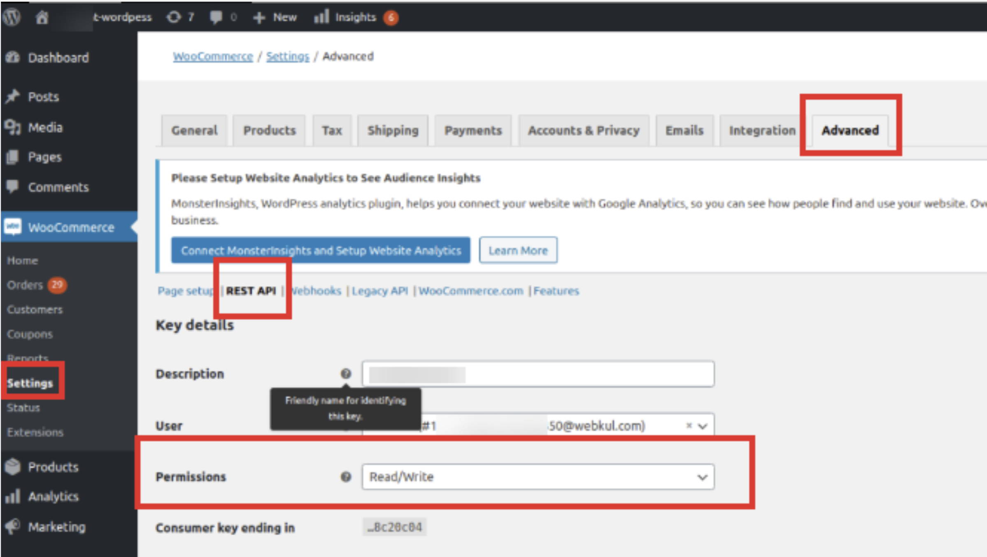Click the help icon next to Description
The image size is (987, 557).
[x=346, y=374]
